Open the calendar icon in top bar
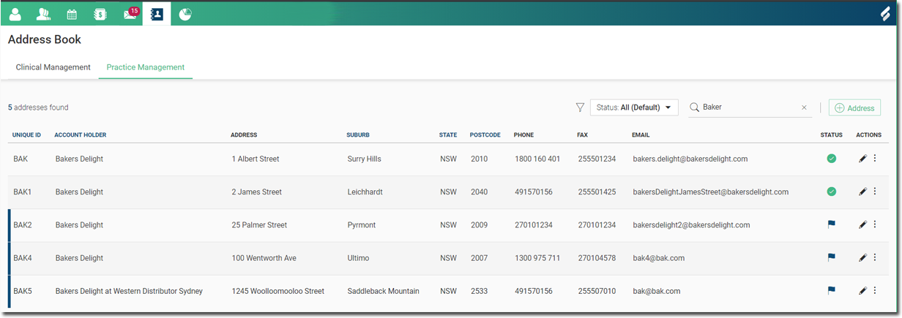902x318 pixels. click(x=72, y=14)
